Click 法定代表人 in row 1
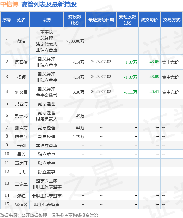The height and width of the screenshot is (218, 183). click(x=47, y=44)
